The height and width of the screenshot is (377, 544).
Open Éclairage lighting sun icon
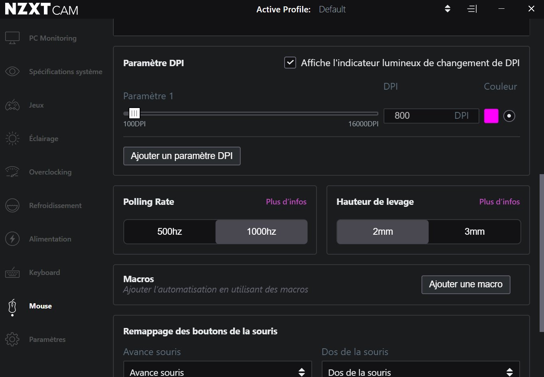click(x=12, y=139)
